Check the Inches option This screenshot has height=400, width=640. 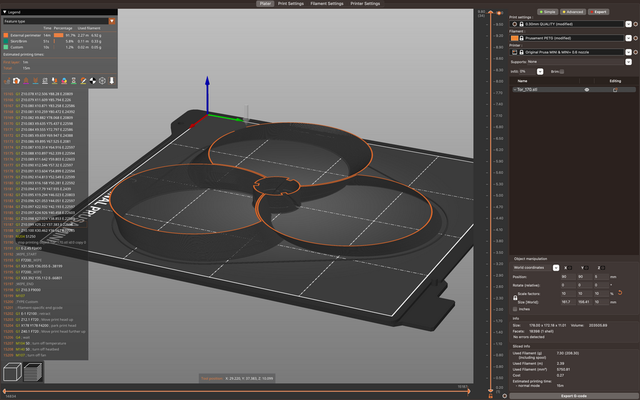pyautogui.click(x=515, y=309)
